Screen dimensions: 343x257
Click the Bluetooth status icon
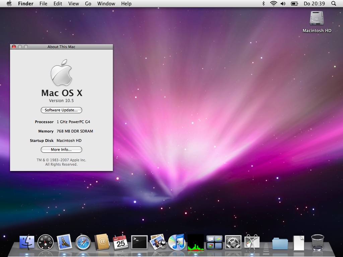[x=264, y=3]
